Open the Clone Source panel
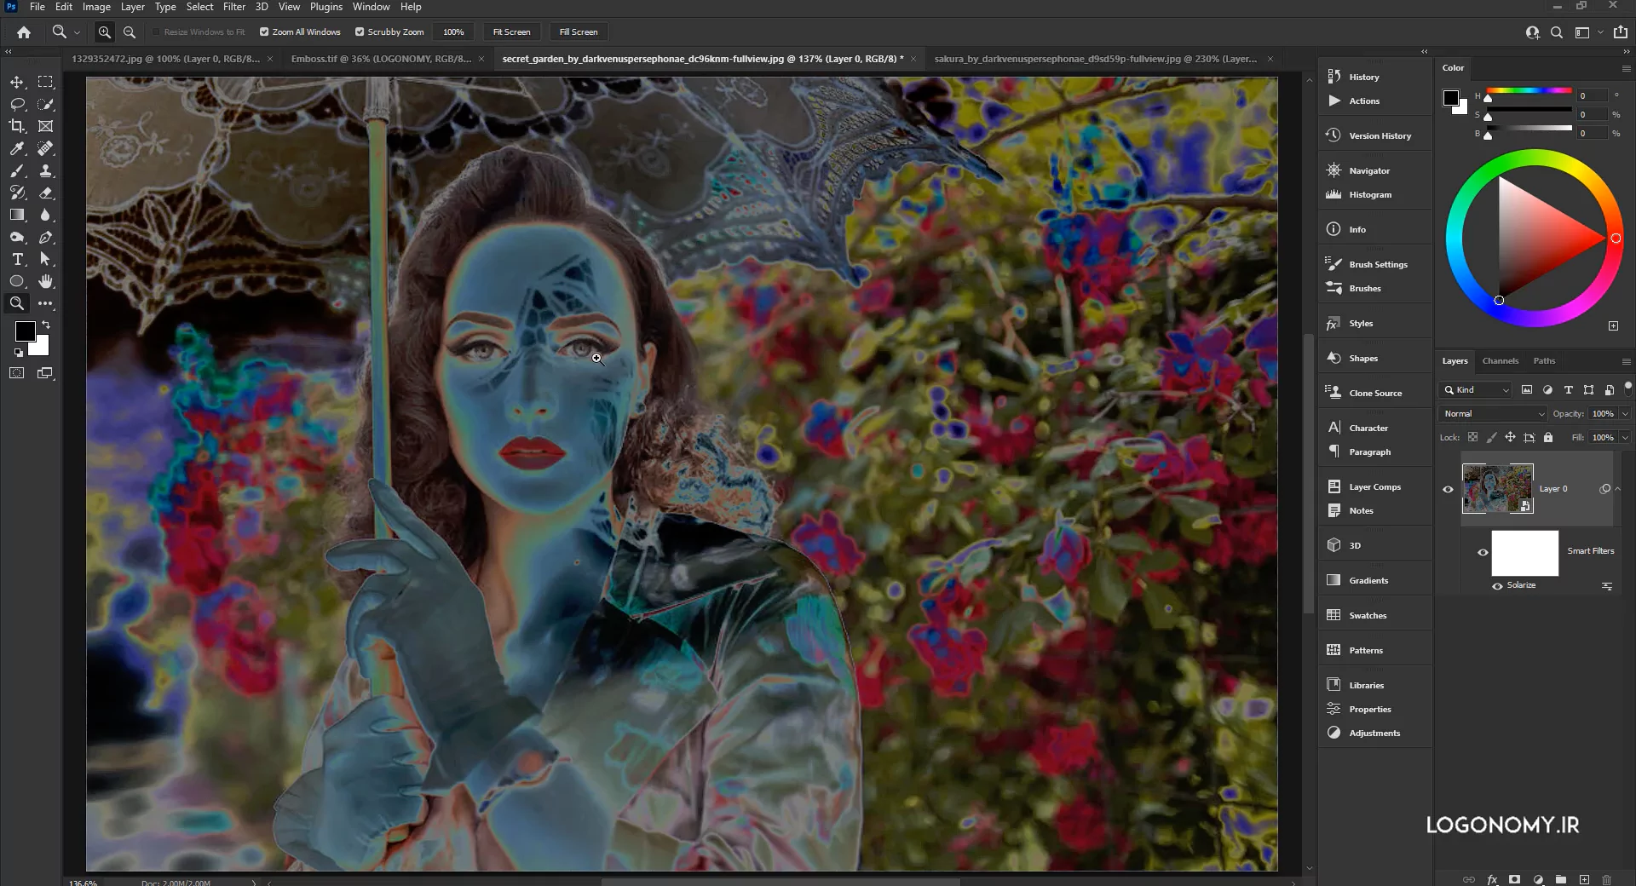The image size is (1636, 886). (x=1374, y=393)
